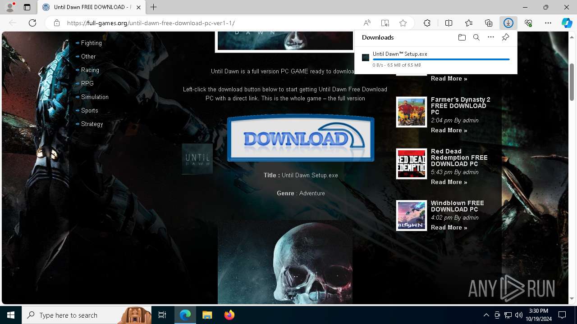Open Until Dawn™ Setup.exe download entry

(436, 59)
